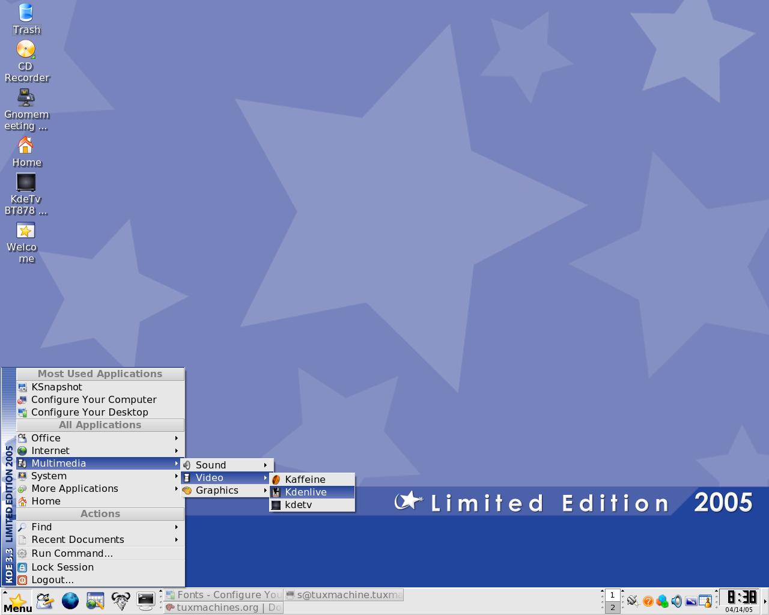Image resolution: width=769 pixels, height=615 pixels.
Task: Click the red Logout icon in the menu
Action: point(22,580)
